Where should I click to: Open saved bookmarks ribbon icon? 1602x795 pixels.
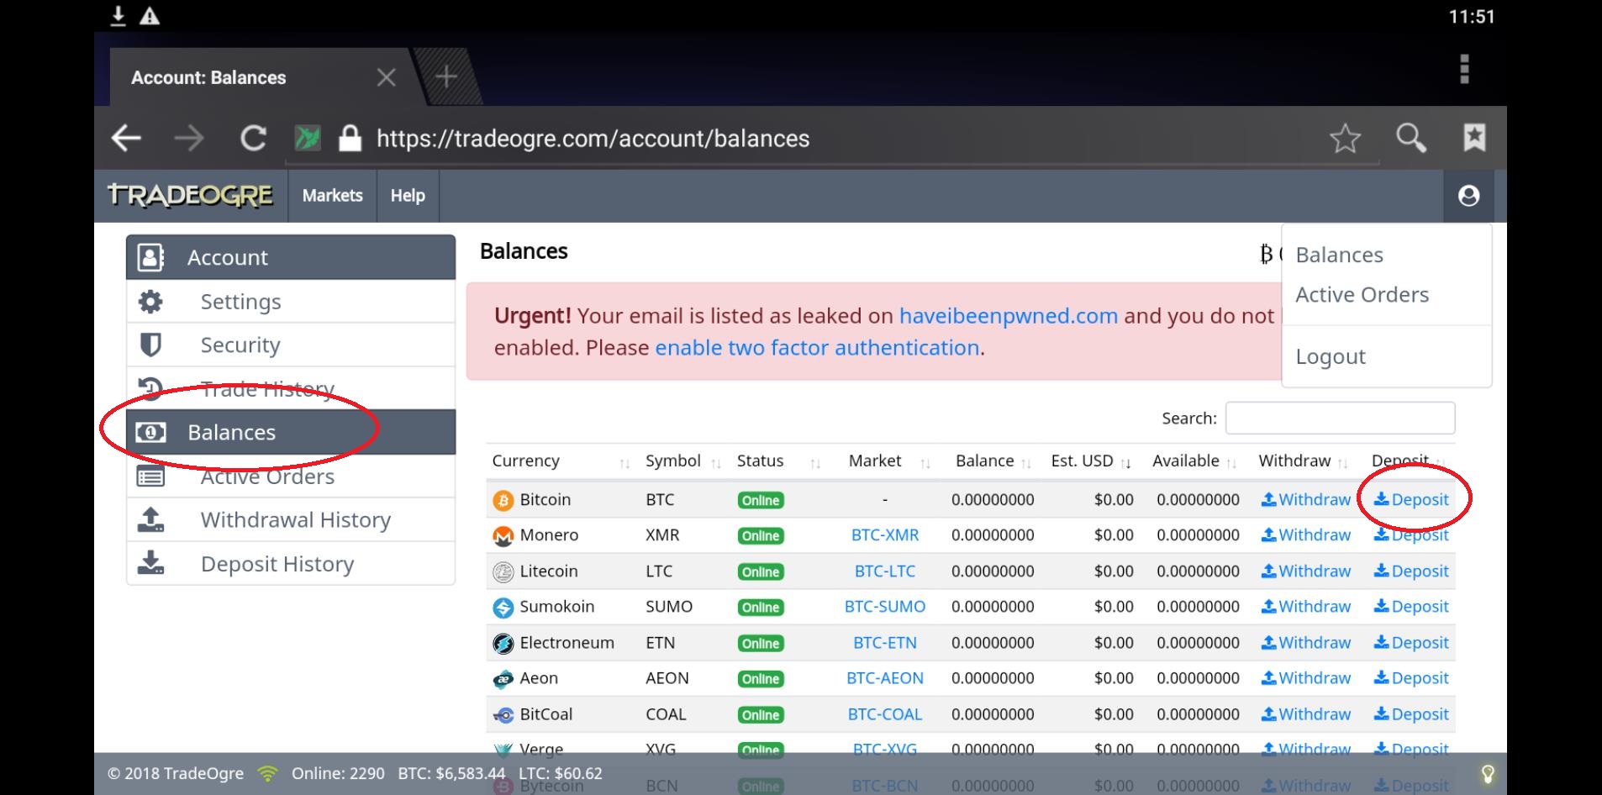(x=1474, y=138)
